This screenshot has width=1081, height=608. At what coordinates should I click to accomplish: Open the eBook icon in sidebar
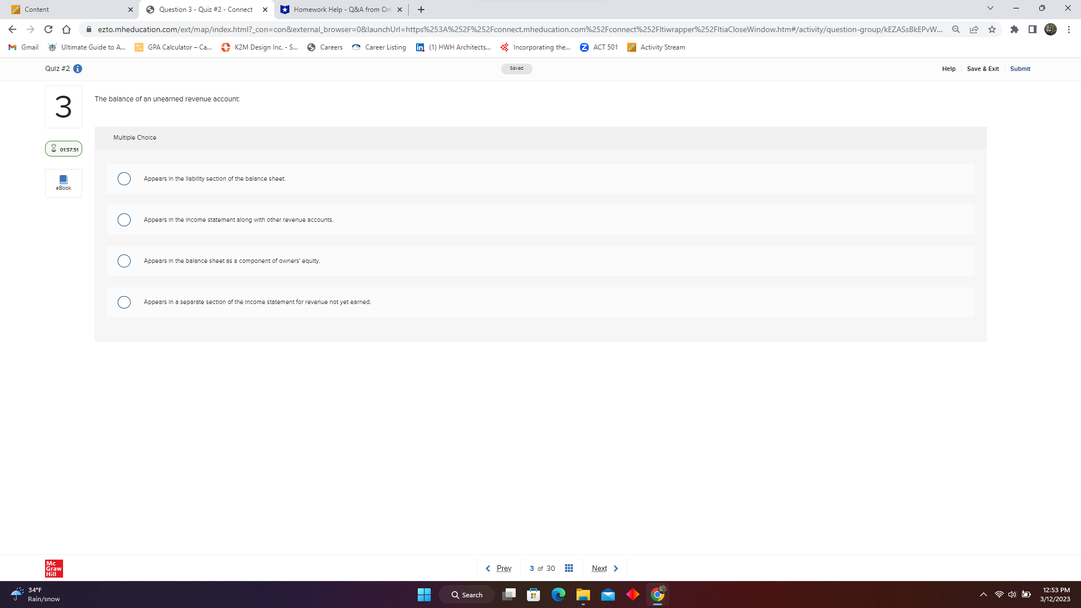[x=63, y=182]
